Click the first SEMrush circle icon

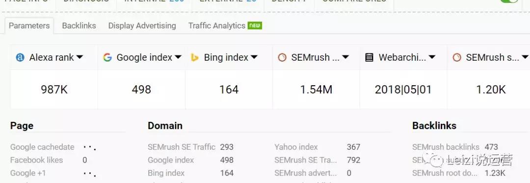click(x=282, y=58)
